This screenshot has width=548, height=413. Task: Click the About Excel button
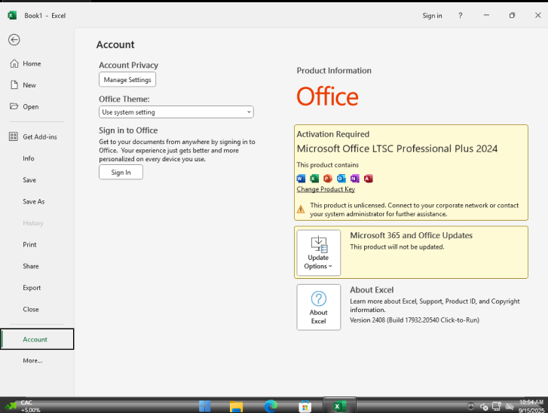pos(318,307)
